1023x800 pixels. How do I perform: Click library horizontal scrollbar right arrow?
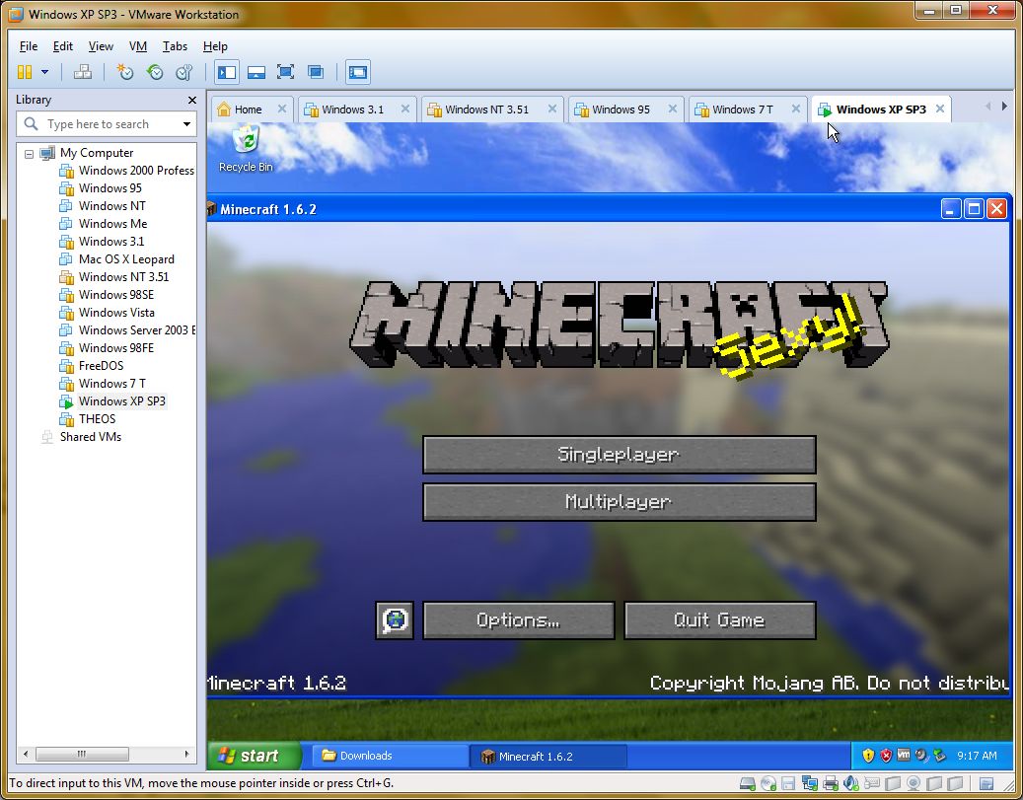[x=186, y=754]
